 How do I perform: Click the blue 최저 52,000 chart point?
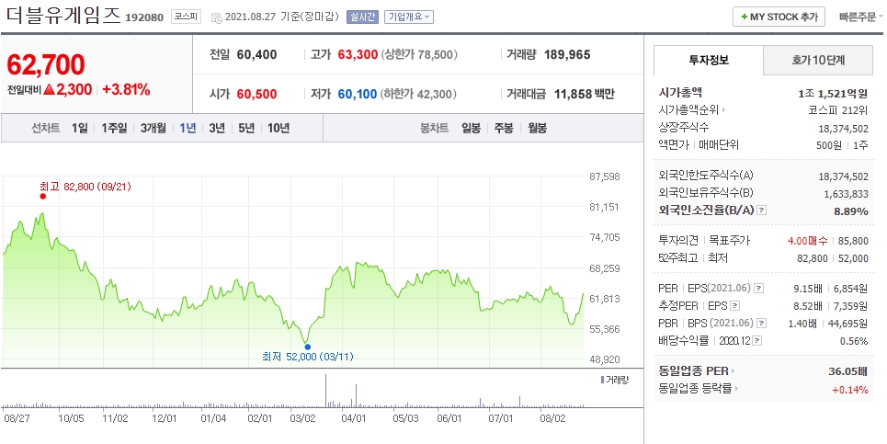point(307,347)
